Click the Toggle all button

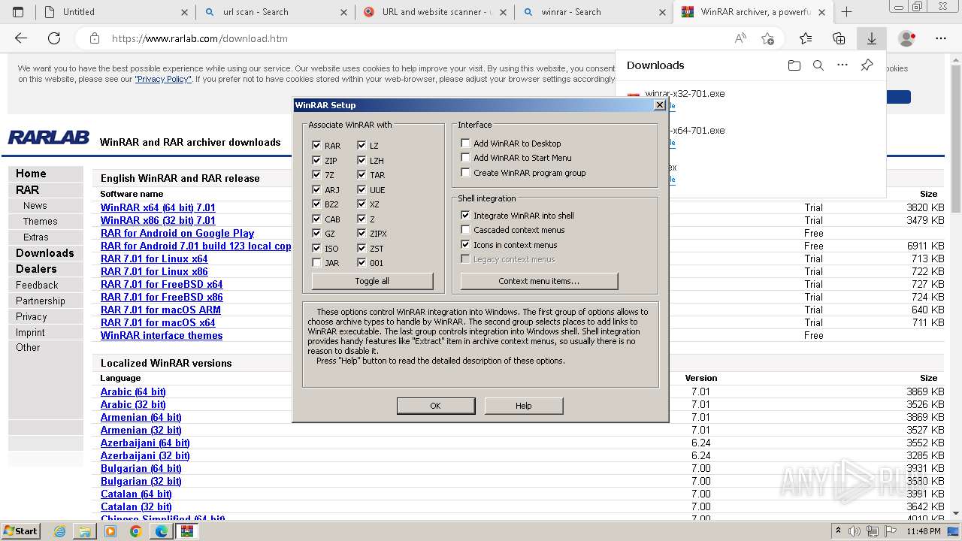(x=372, y=281)
